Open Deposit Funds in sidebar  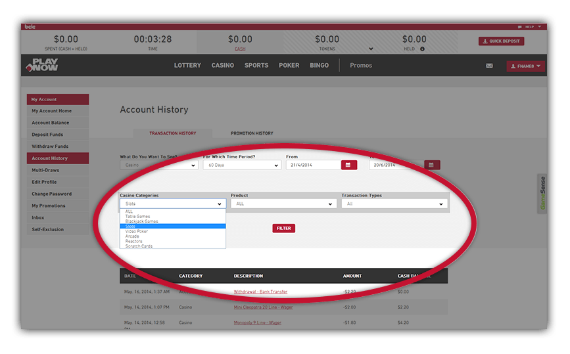(x=58, y=135)
